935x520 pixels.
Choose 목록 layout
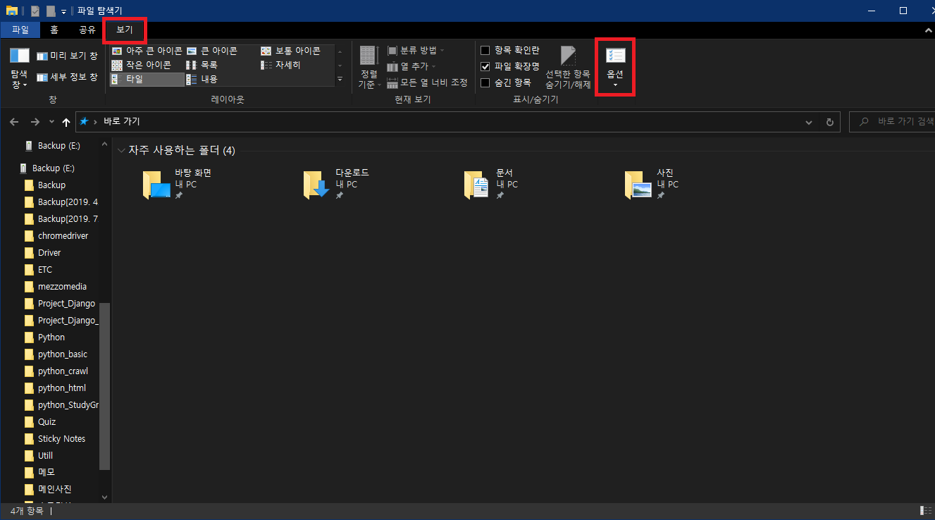[202, 65]
